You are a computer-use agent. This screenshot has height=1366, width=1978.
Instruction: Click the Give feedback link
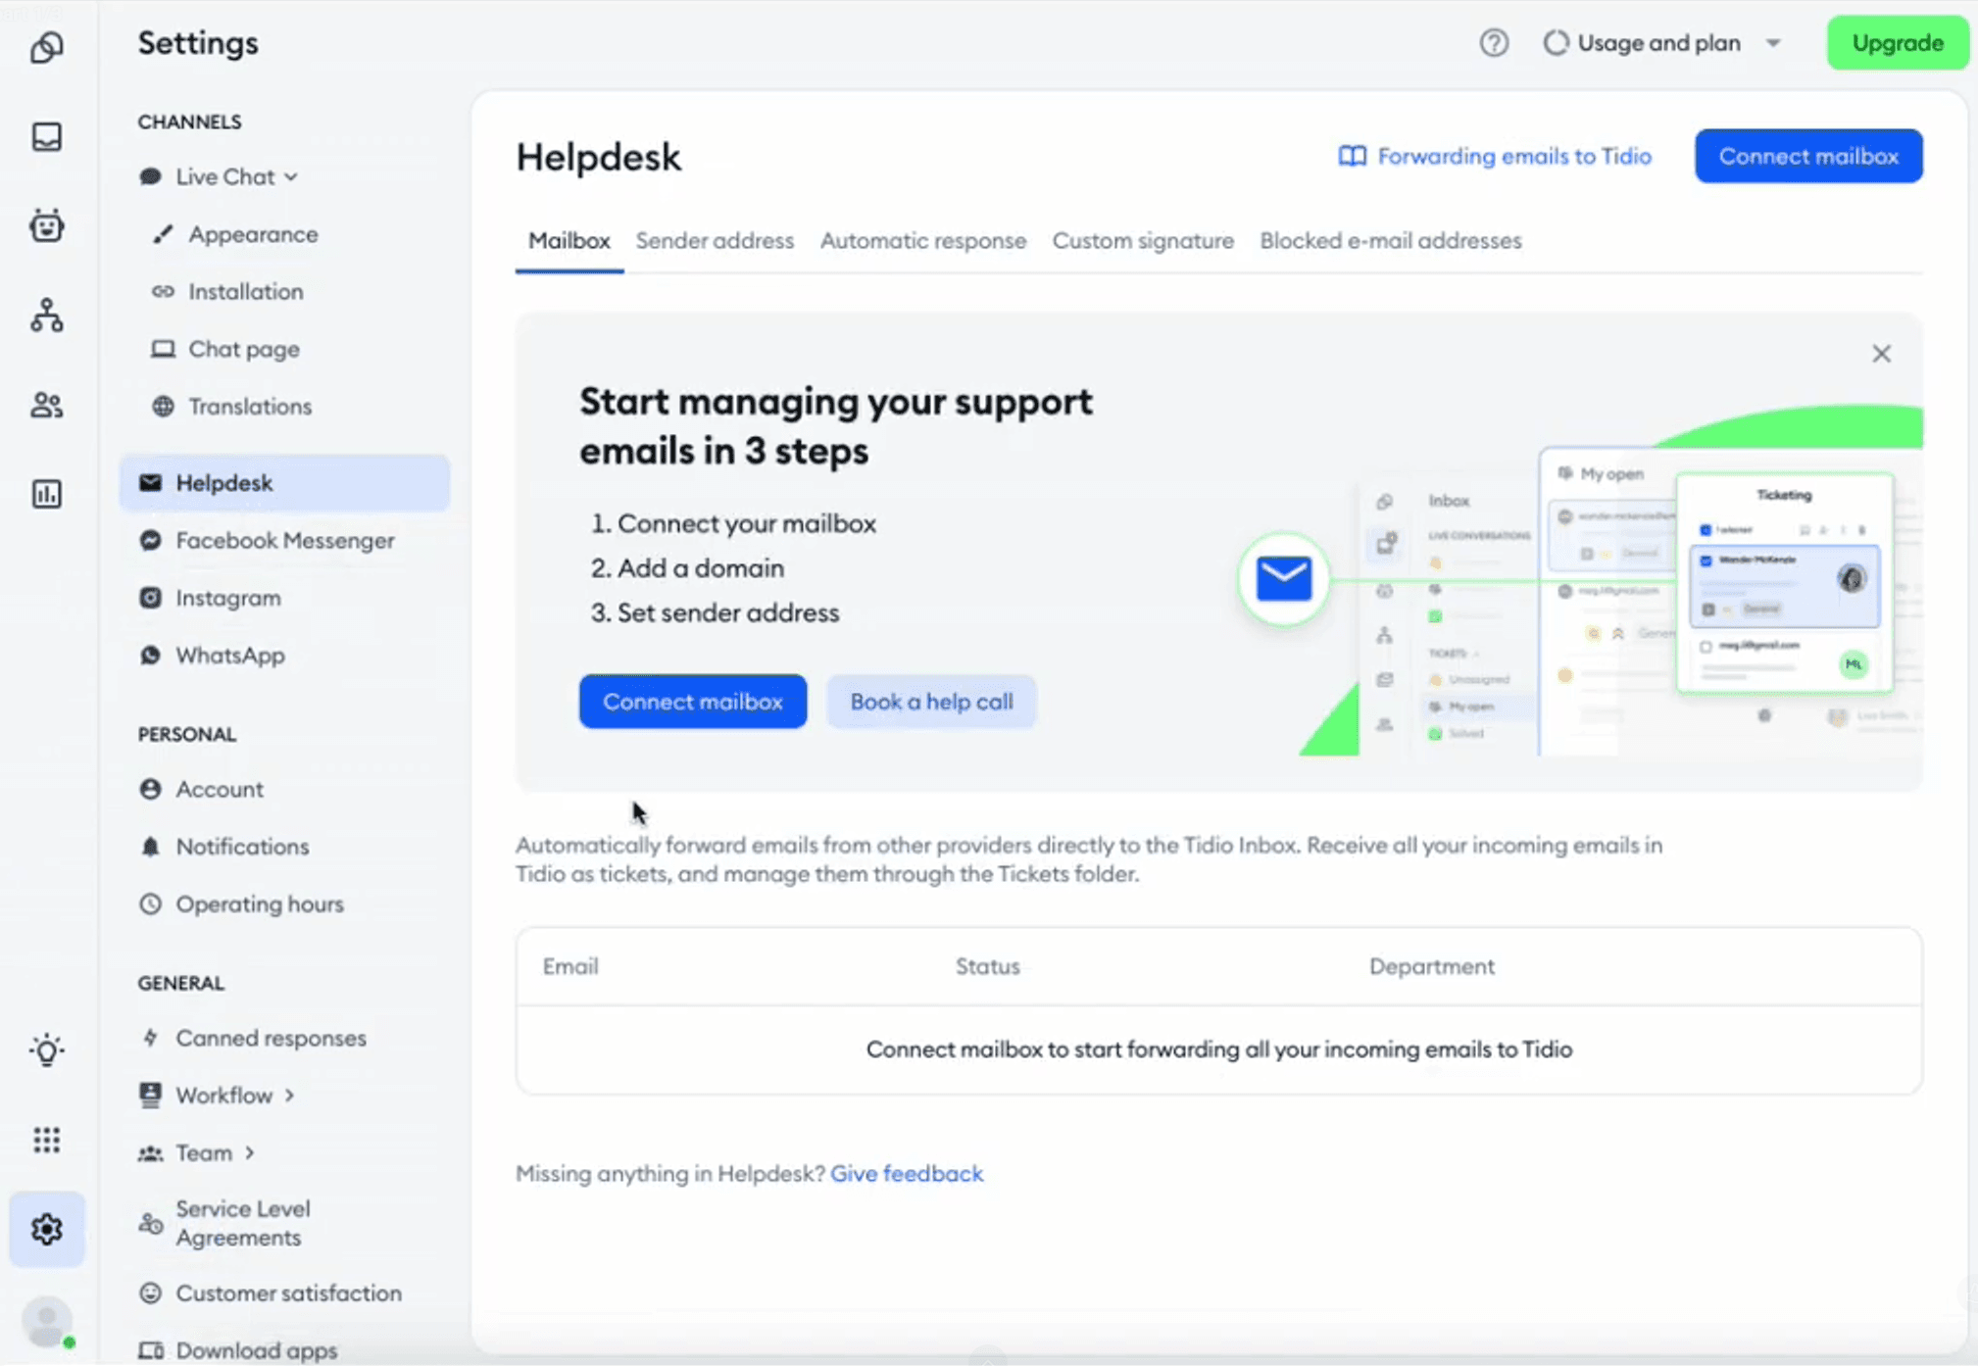[x=907, y=1174]
